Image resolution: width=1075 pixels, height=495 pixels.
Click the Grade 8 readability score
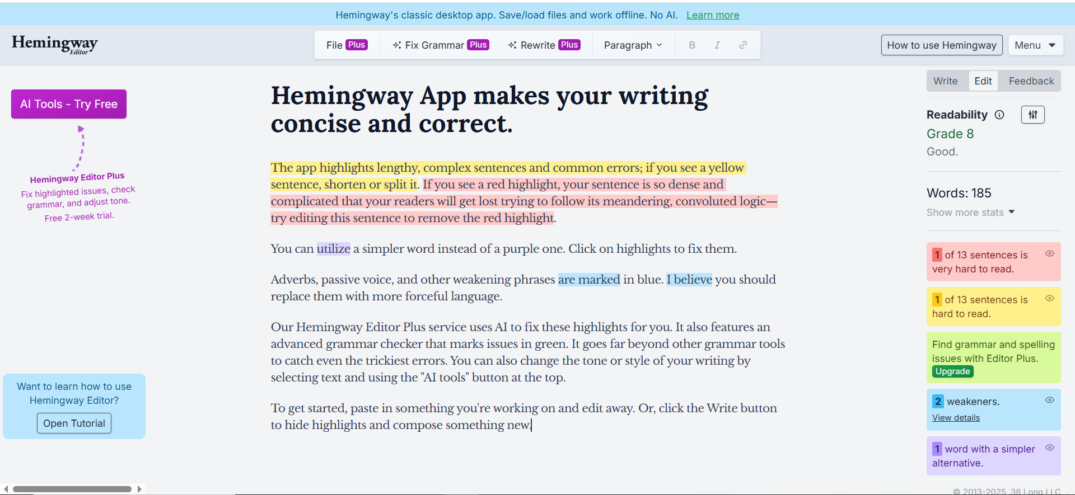[x=950, y=134]
